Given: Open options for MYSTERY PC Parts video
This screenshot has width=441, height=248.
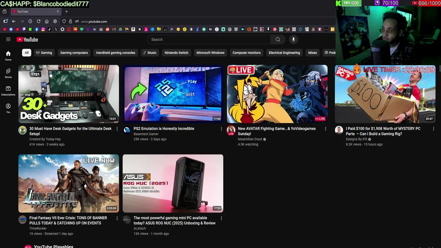Looking at the screenshot, I should pyautogui.click(x=433, y=128).
